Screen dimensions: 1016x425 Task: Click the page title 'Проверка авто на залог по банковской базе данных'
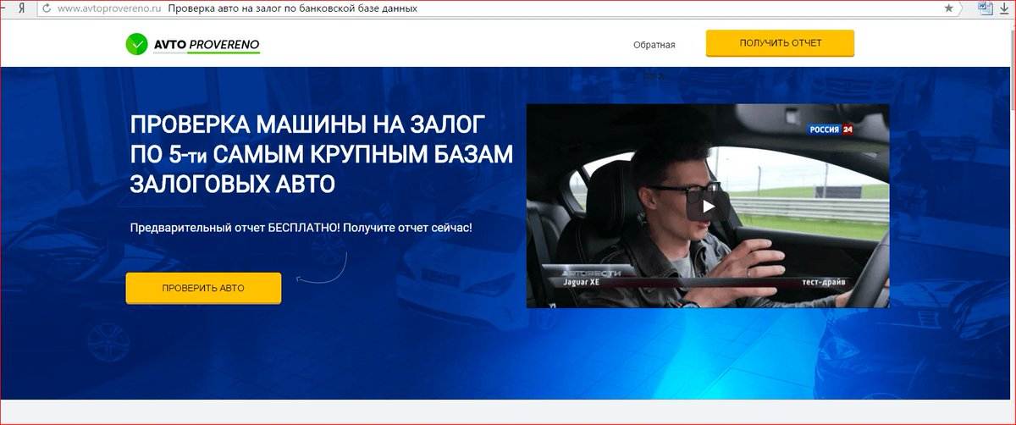[292, 8]
